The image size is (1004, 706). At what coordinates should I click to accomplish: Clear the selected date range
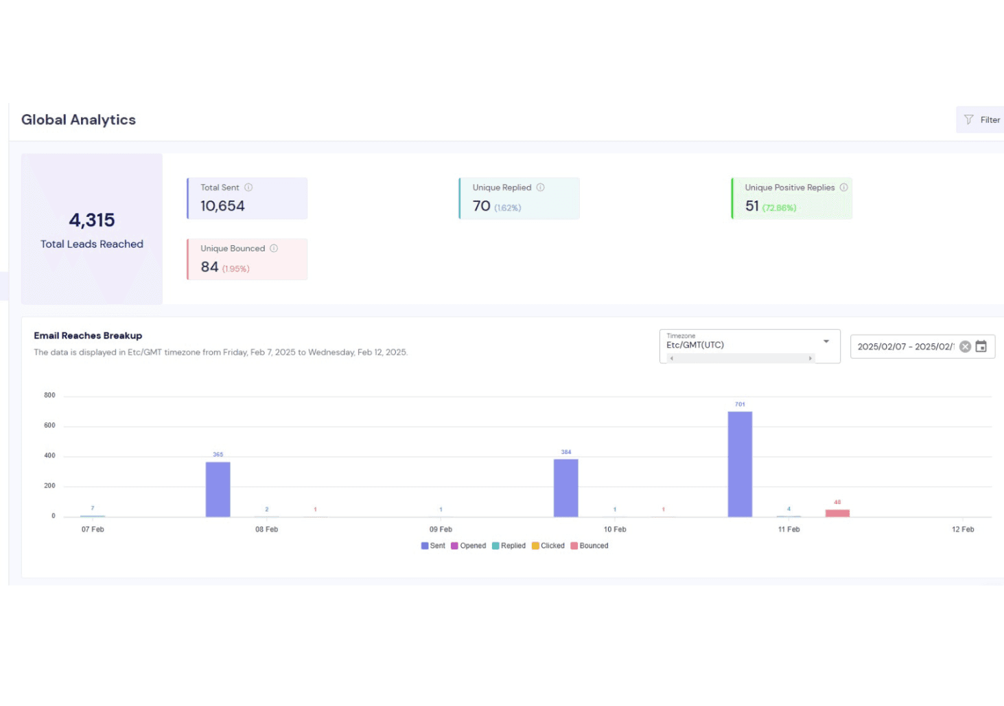[965, 347]
